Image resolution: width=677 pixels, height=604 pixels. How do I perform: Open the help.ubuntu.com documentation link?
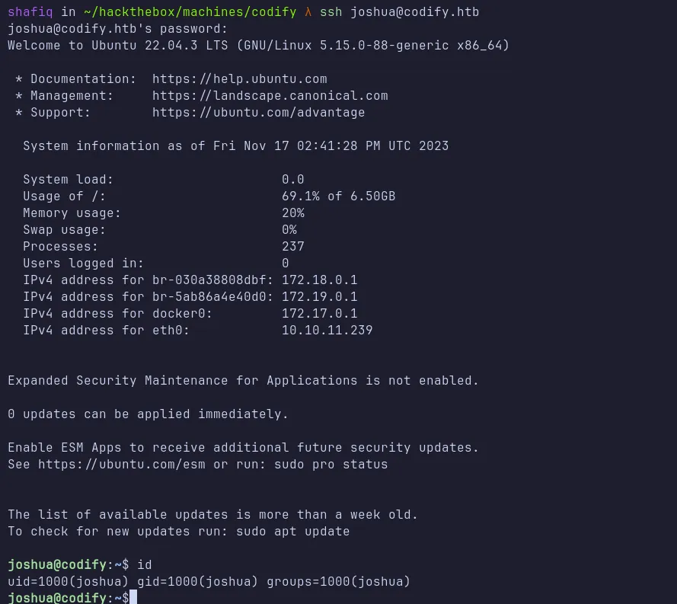(239, 79)
